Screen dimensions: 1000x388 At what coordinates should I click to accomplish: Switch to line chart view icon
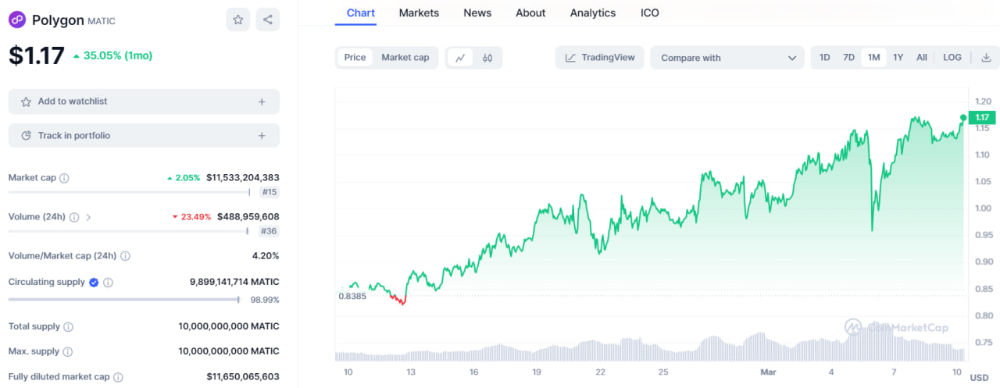click(x=461, y=58)
